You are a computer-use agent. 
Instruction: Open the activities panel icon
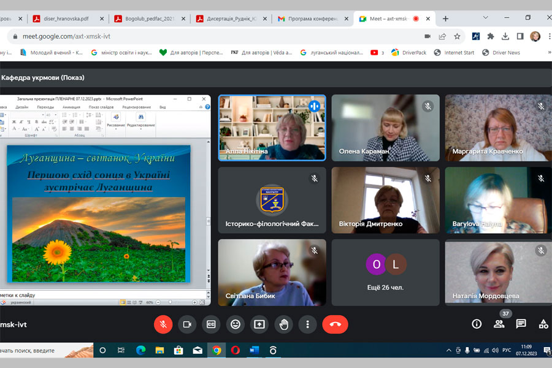(543, 324)
